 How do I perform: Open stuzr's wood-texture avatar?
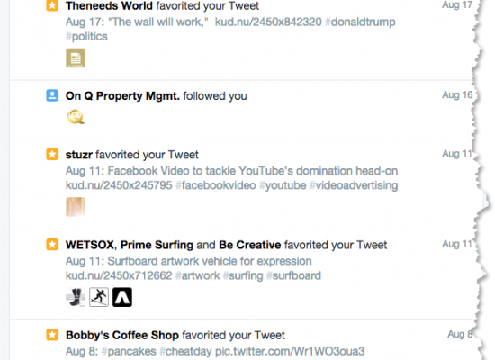pyautogui.click(x=76, y=207)
